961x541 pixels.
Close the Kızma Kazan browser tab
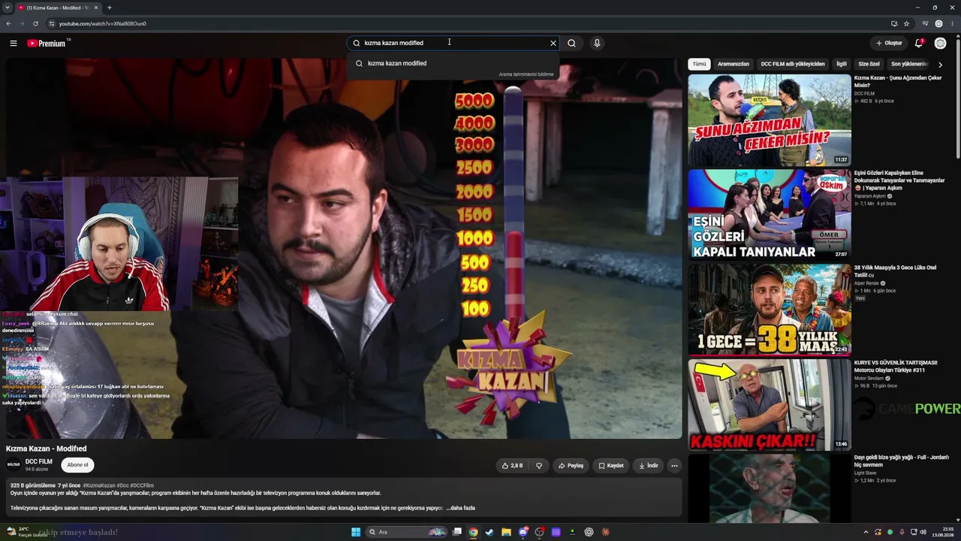[x=96, y=8]
